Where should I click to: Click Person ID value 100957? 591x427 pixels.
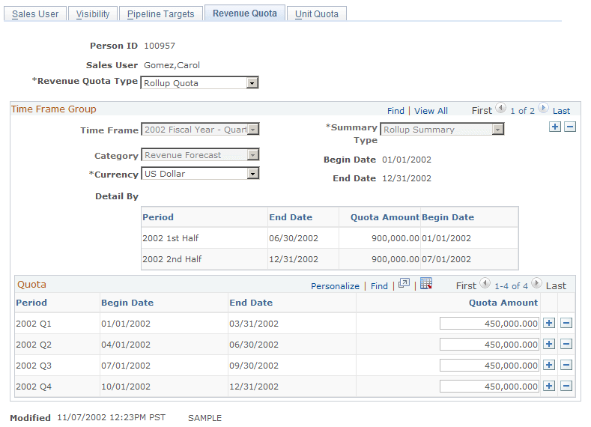click(160, 46)
